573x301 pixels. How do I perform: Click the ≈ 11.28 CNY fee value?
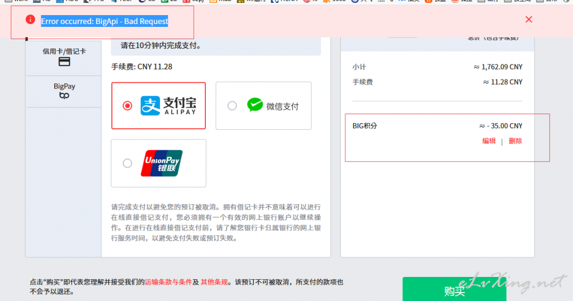(x=503, y=82)
